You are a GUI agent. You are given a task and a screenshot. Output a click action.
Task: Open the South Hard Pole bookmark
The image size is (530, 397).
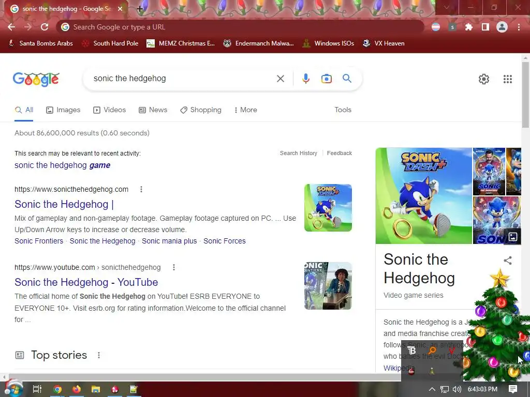[x=111, y=43]
